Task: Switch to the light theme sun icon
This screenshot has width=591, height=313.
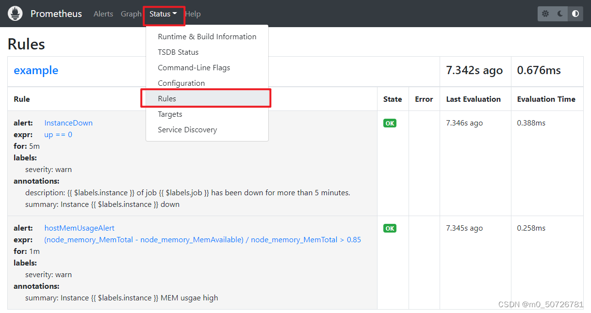Action: [x=545, y=14]
